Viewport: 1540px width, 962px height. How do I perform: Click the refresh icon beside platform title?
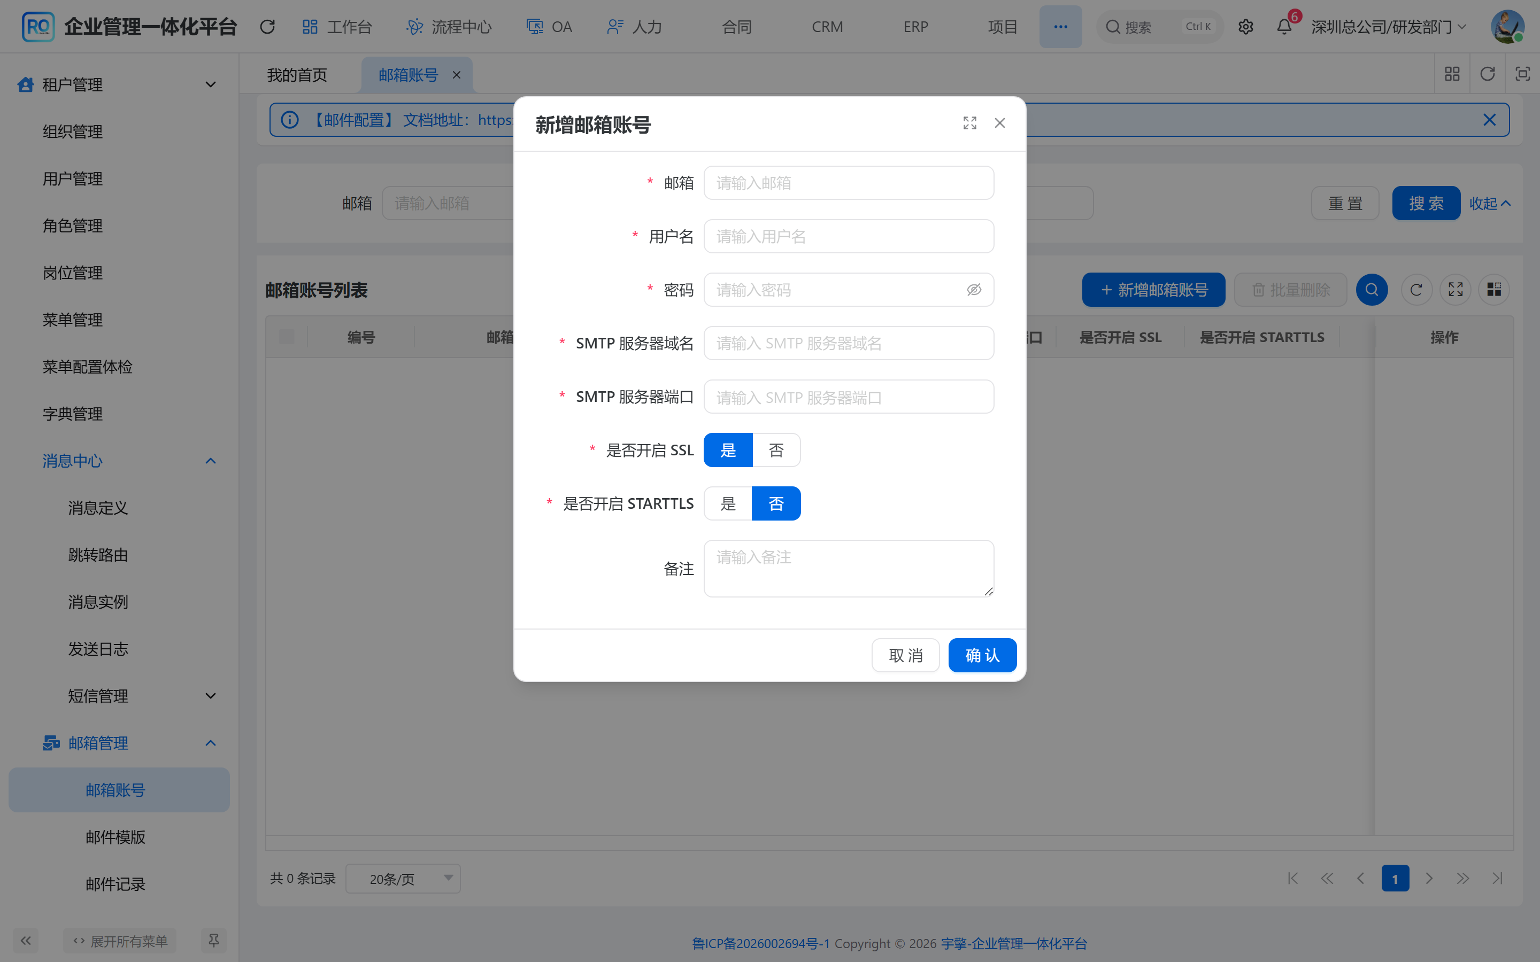click(x=267, y=27)
